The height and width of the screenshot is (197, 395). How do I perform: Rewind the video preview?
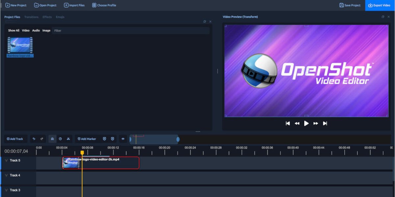297,123
